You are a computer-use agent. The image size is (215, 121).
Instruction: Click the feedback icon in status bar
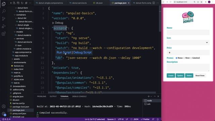point(153,119)
